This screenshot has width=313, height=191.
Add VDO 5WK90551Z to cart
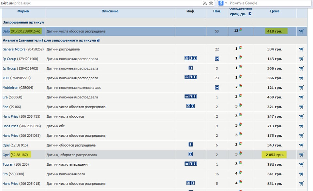point(301,78)
